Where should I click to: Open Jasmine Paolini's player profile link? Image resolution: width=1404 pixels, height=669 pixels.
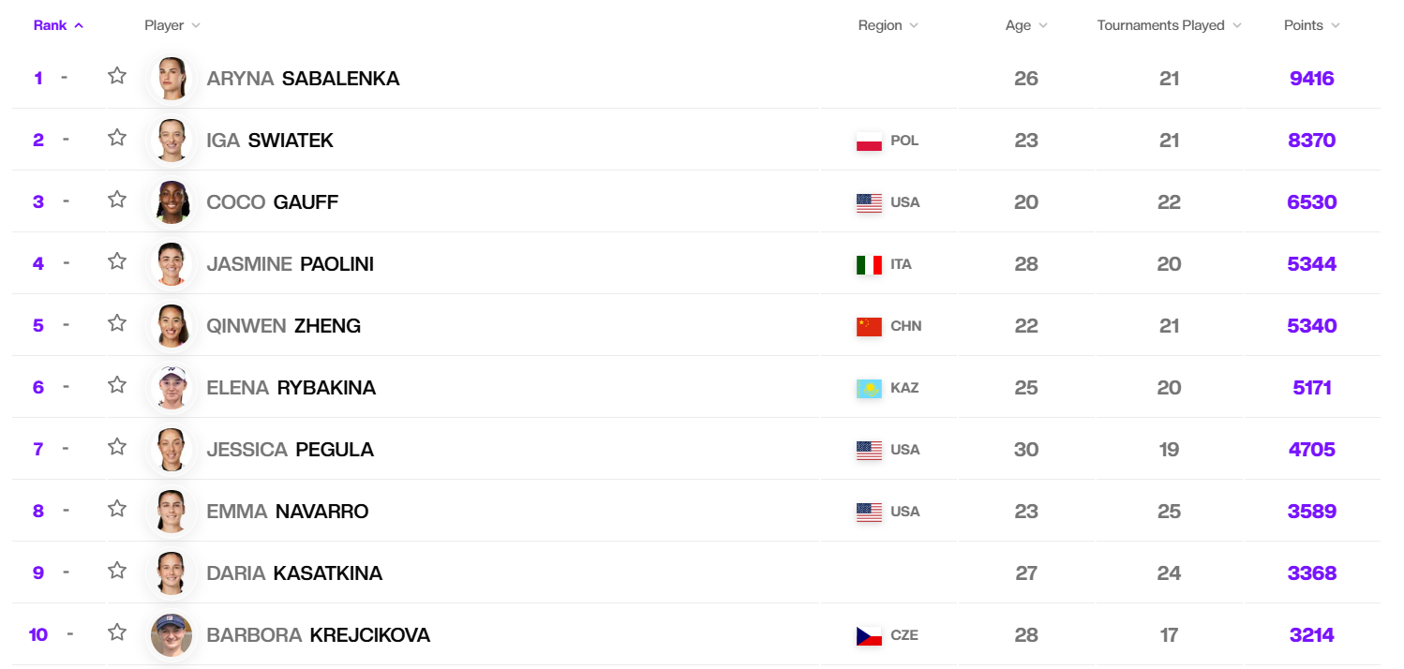[x=290, y=264]
